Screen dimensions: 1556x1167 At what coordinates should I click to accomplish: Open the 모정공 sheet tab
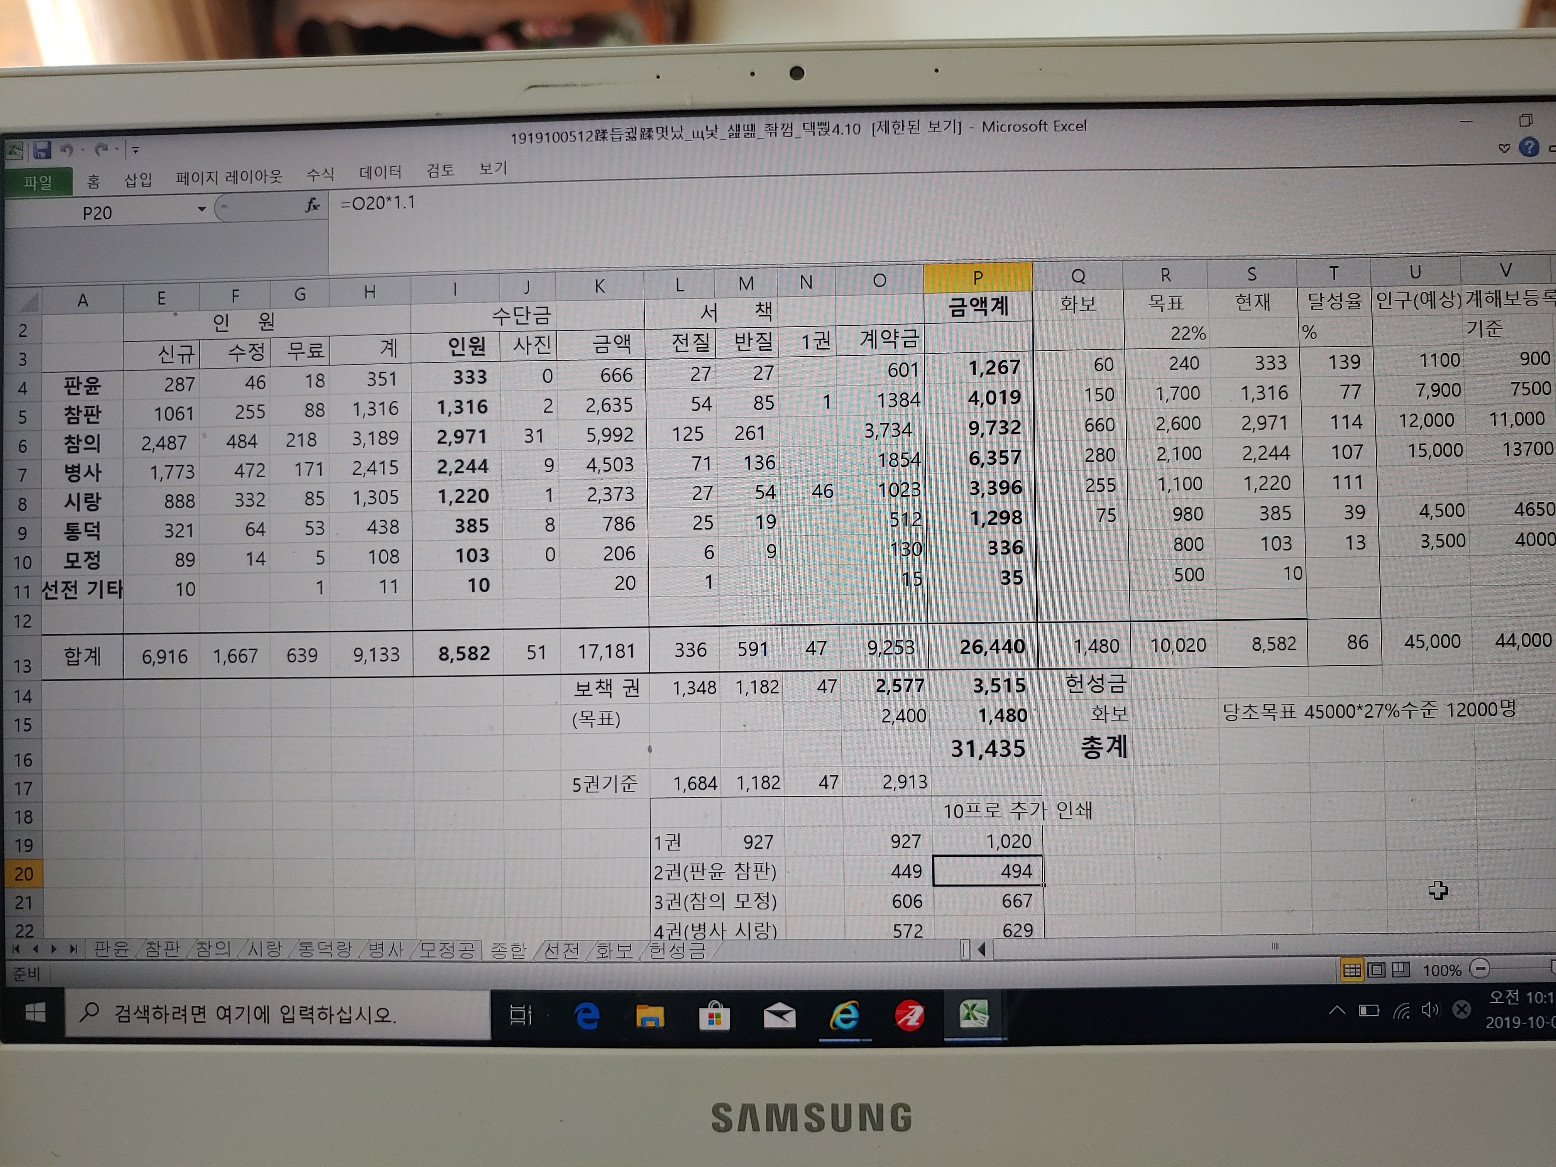pos(447,951)
